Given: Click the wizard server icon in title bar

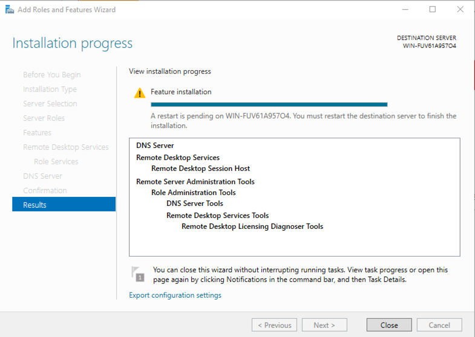Looking at the screenshot, I should point(10,10).
